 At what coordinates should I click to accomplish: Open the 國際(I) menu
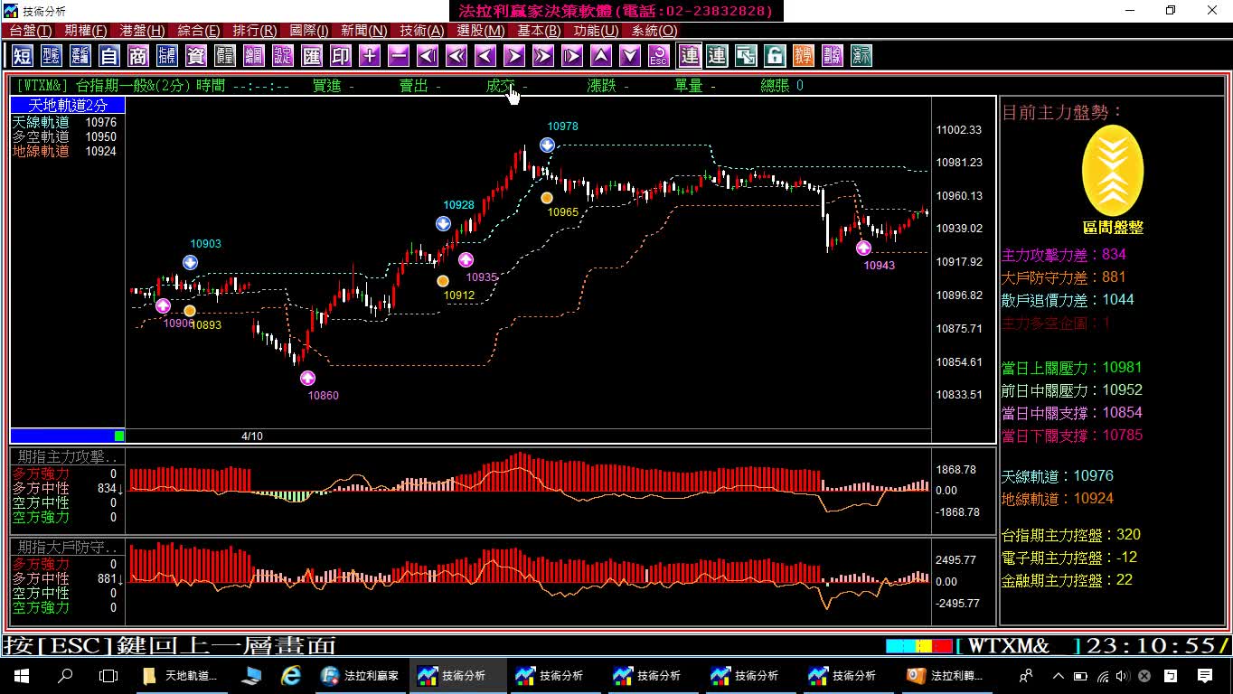[309, 31]
